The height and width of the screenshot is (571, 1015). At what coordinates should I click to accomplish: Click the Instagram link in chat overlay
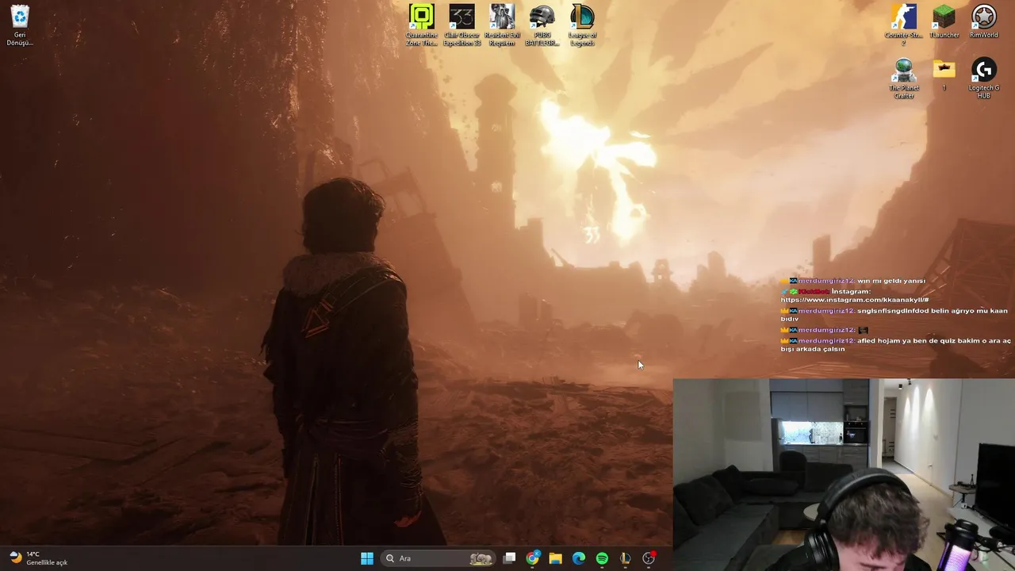854,300
